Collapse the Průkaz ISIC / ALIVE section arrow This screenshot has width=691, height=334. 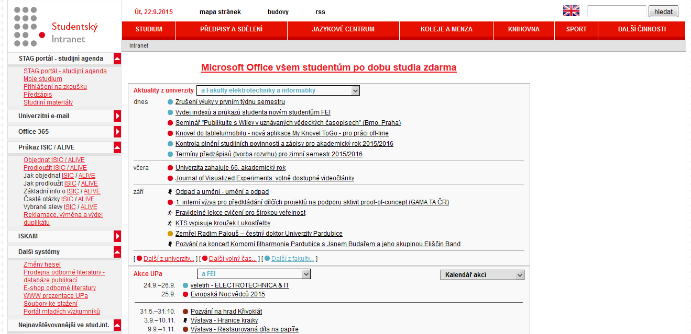(117, 147)
